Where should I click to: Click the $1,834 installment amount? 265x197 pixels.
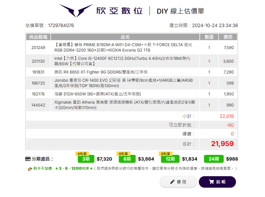tap(190, 159)
